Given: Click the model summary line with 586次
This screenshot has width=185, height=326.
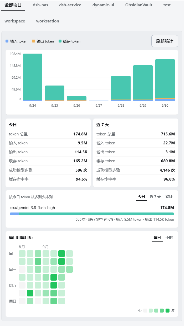Looking at the screenshot, I should point(125,219).
